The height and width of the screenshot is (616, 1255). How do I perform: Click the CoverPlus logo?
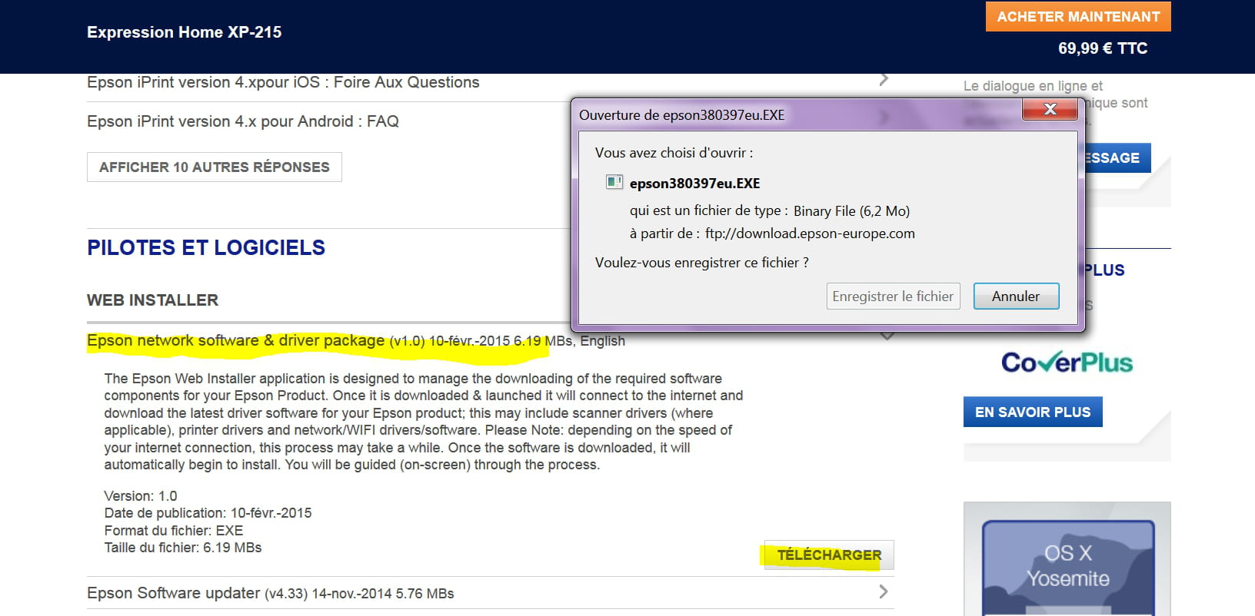(1067, 363)
